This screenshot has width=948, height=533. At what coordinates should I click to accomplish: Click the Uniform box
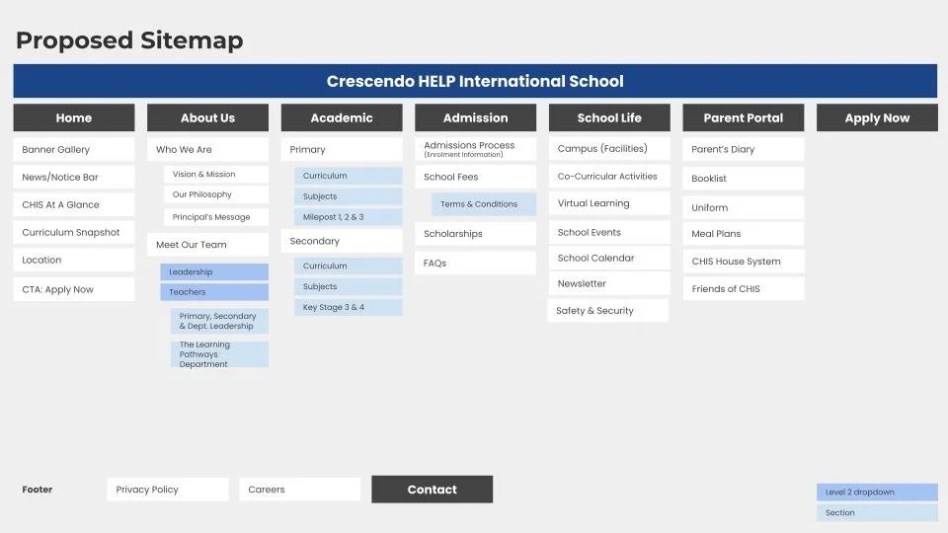(743, 208)
